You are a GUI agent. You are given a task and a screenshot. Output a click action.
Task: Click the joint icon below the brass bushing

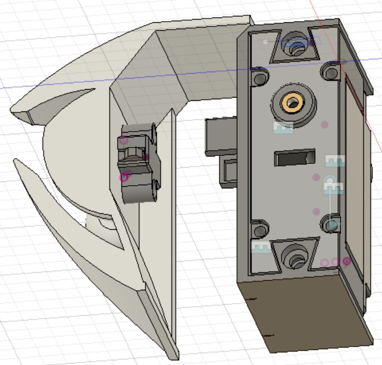tap(283, 127)
